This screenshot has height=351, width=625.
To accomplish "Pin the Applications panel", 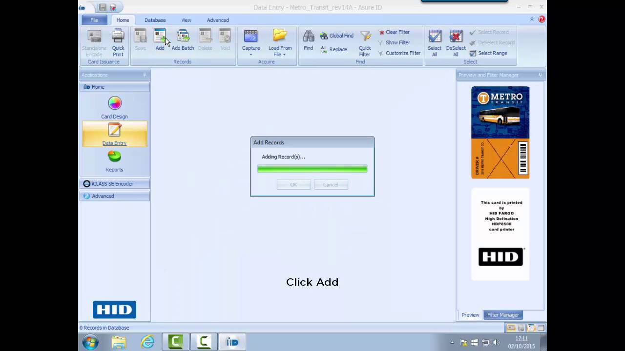I will tap(145, 75).
